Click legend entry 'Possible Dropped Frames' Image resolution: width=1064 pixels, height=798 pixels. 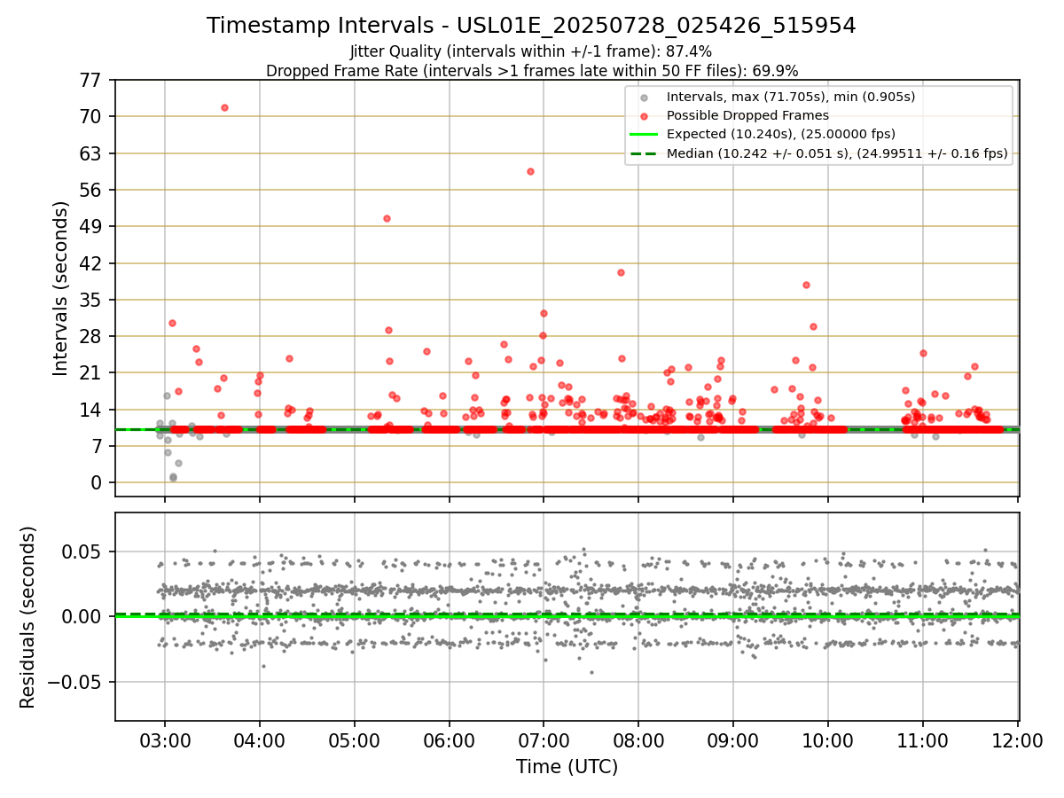click(x=747, y=115)
